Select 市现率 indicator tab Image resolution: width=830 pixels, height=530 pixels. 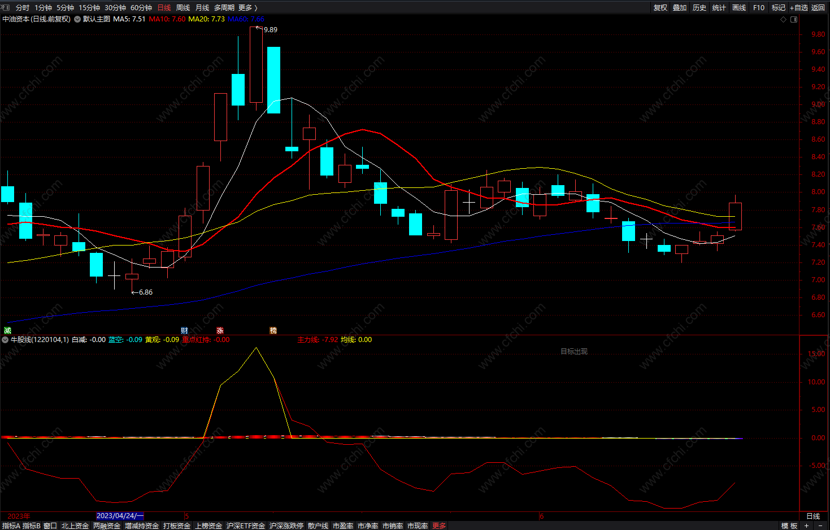pos(418,525)
